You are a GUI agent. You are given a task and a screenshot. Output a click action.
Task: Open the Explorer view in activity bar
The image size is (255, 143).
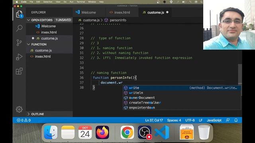pos(19,14)
